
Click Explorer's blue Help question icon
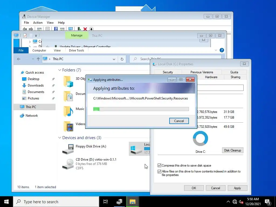[x=222, y=50]
